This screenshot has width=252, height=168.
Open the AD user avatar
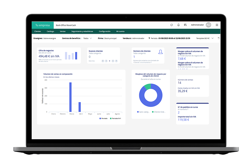click(x=208, y=25)
